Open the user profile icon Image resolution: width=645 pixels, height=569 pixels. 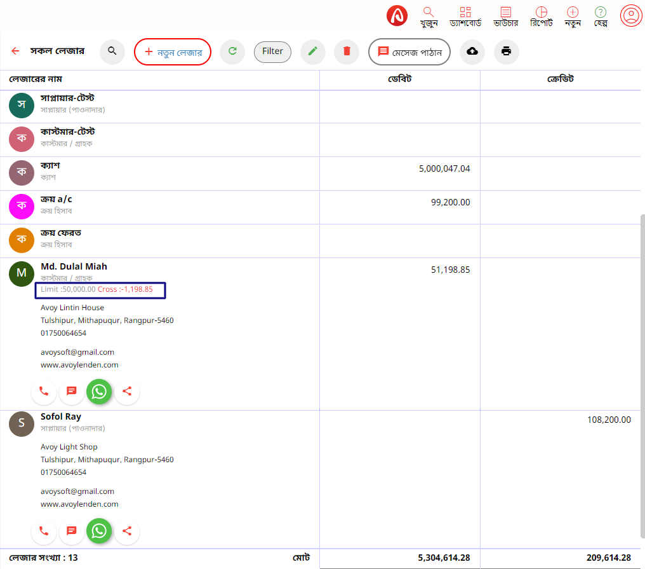point(631,16)
